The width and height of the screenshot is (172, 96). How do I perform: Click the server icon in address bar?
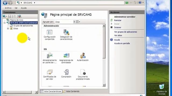point(18,3)
